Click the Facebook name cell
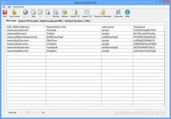The width and height of the screenshot is (171, 119). (74, 47)
